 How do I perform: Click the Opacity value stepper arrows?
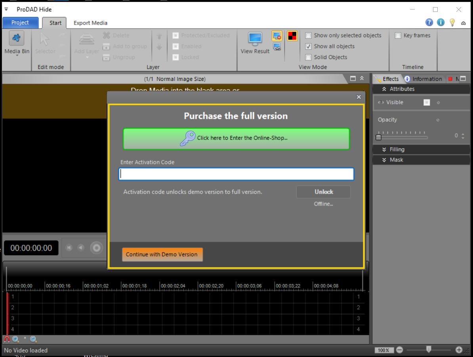(463, 136)
